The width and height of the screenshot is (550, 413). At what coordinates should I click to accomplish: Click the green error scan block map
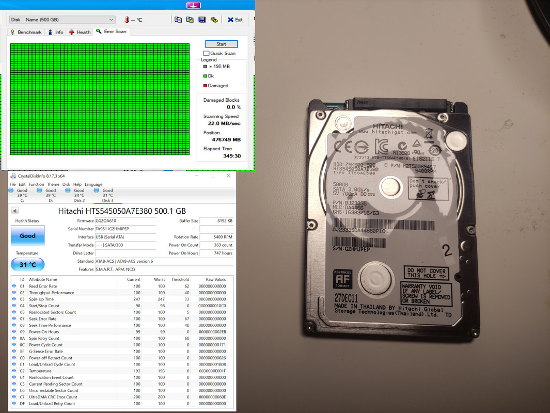pyautogui.click(x=100, y=99)
